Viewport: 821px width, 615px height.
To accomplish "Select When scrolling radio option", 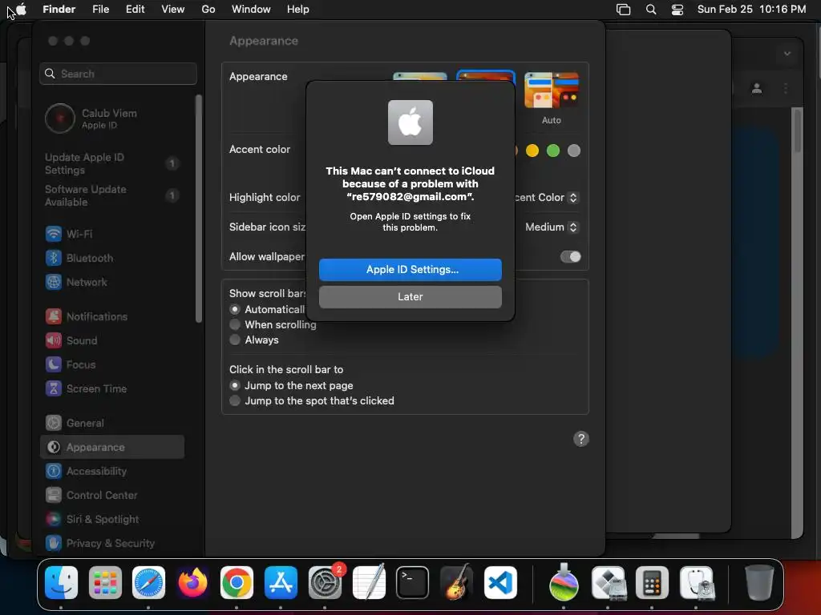I will (235, 325).
